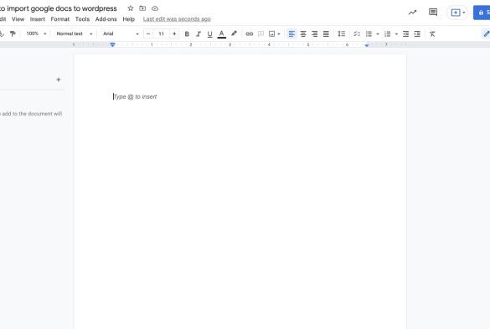Increase indent
The width and height of the screenshot is (490, 329).
(417, 33)
